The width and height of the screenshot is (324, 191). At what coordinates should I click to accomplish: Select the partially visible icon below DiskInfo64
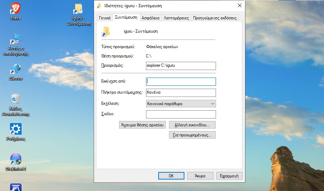click(15, 187)
